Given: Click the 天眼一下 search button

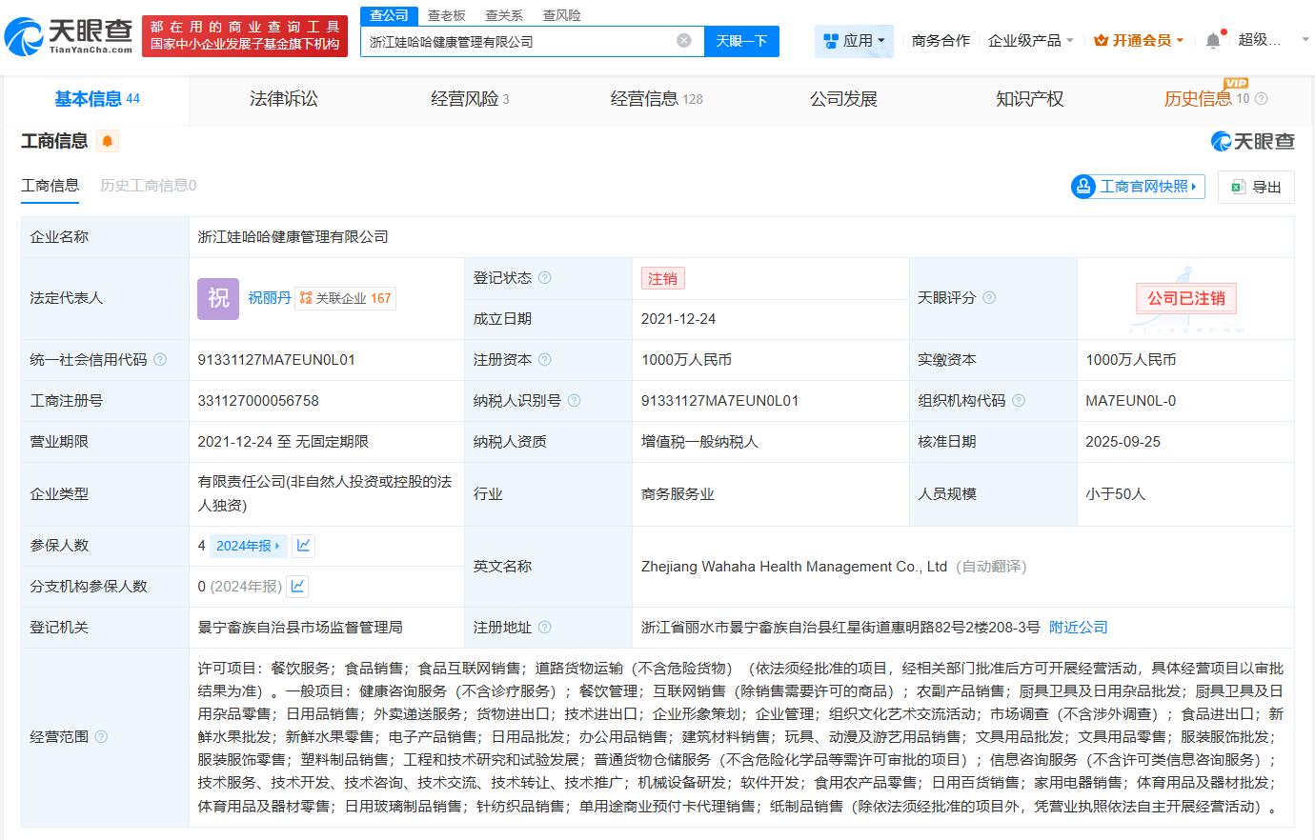Looking at the screenshot, I should point(741,41).
